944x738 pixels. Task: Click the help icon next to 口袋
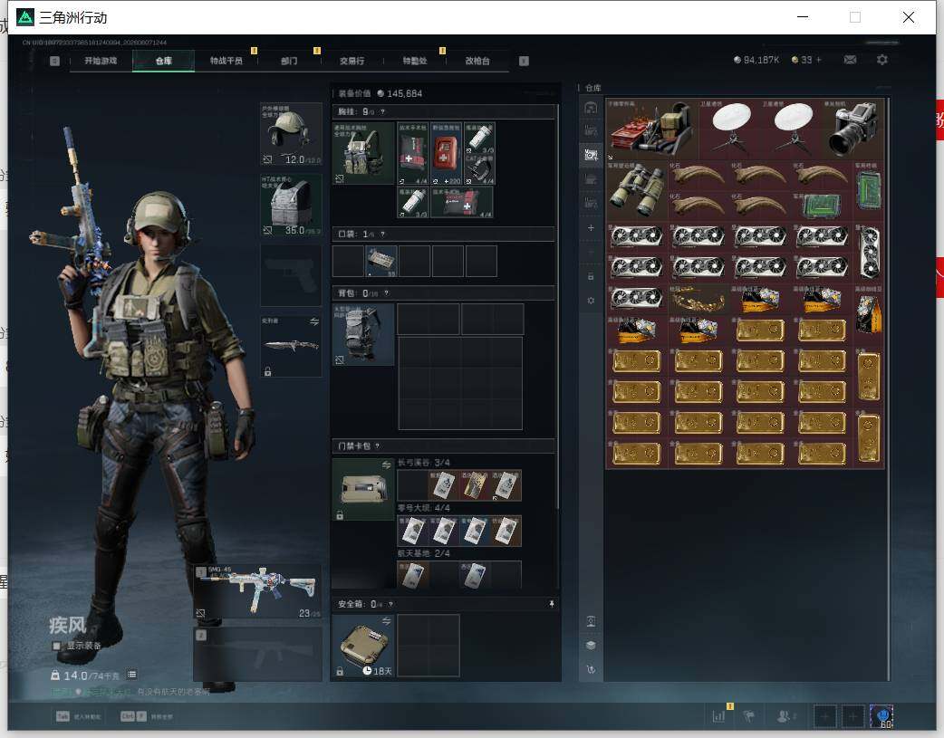pyautogui.click(x=382, y=235)
